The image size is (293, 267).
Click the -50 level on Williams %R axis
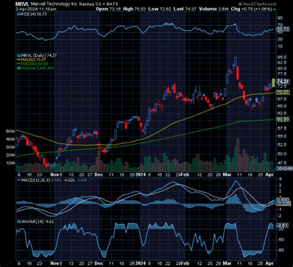[x=281, y=240]
